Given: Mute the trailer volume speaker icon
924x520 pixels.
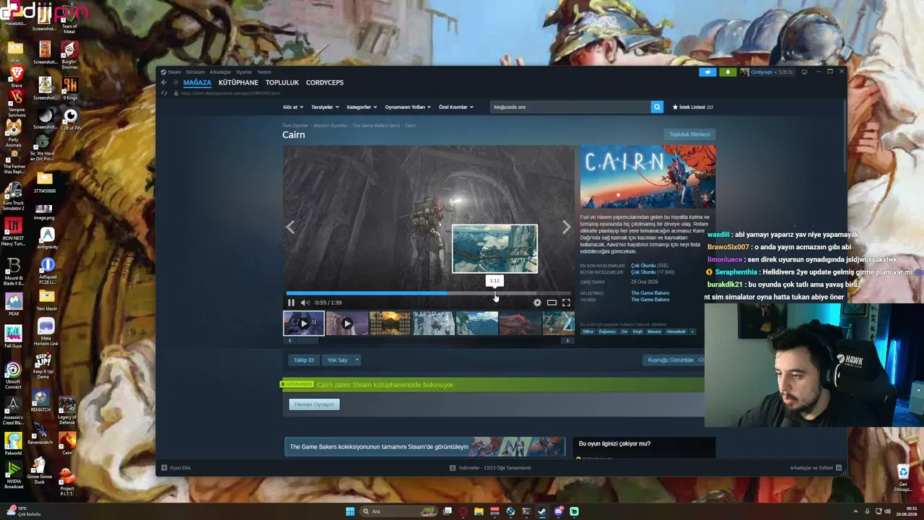Looking at the screenshot, I should pos(305,303).
